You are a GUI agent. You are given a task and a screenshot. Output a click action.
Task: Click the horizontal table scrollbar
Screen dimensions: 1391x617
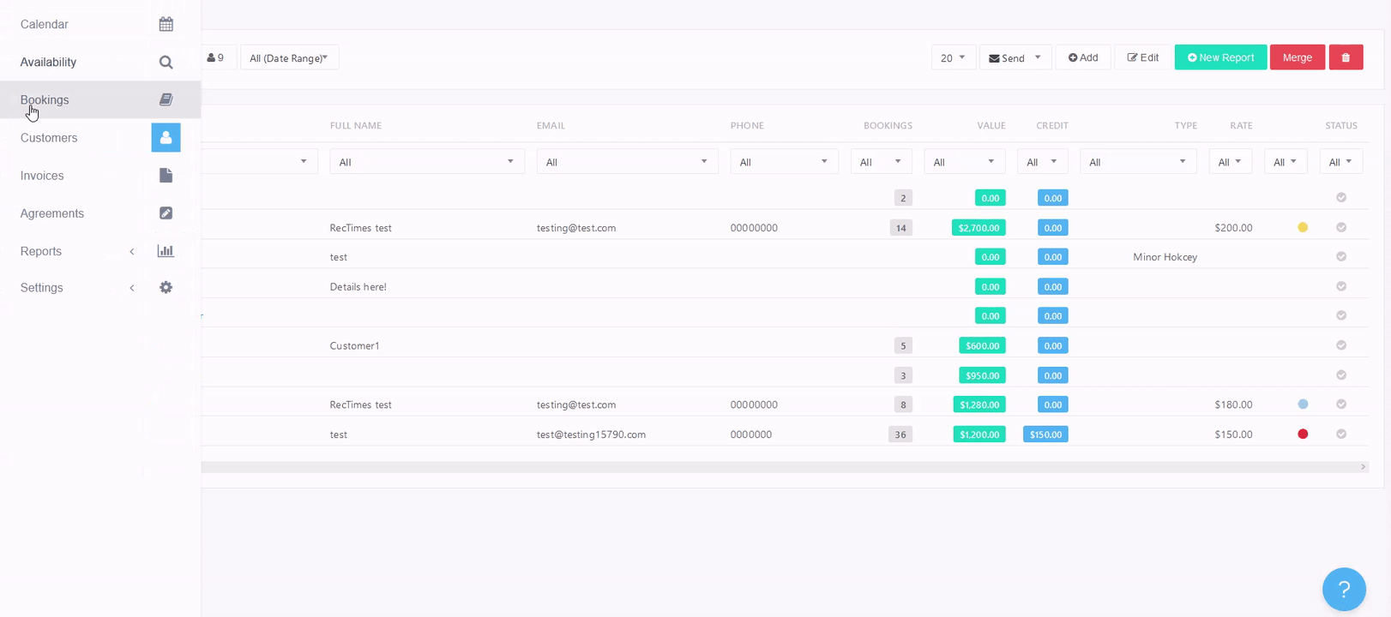[772, 467]
